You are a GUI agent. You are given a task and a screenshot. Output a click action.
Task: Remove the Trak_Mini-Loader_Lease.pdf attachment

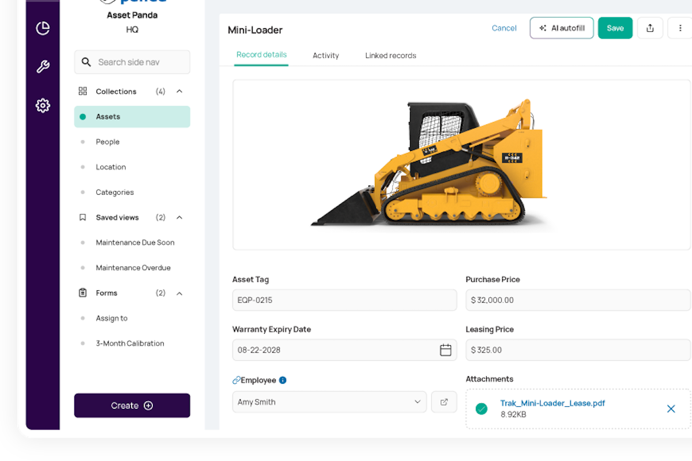(x=671, y=409)
